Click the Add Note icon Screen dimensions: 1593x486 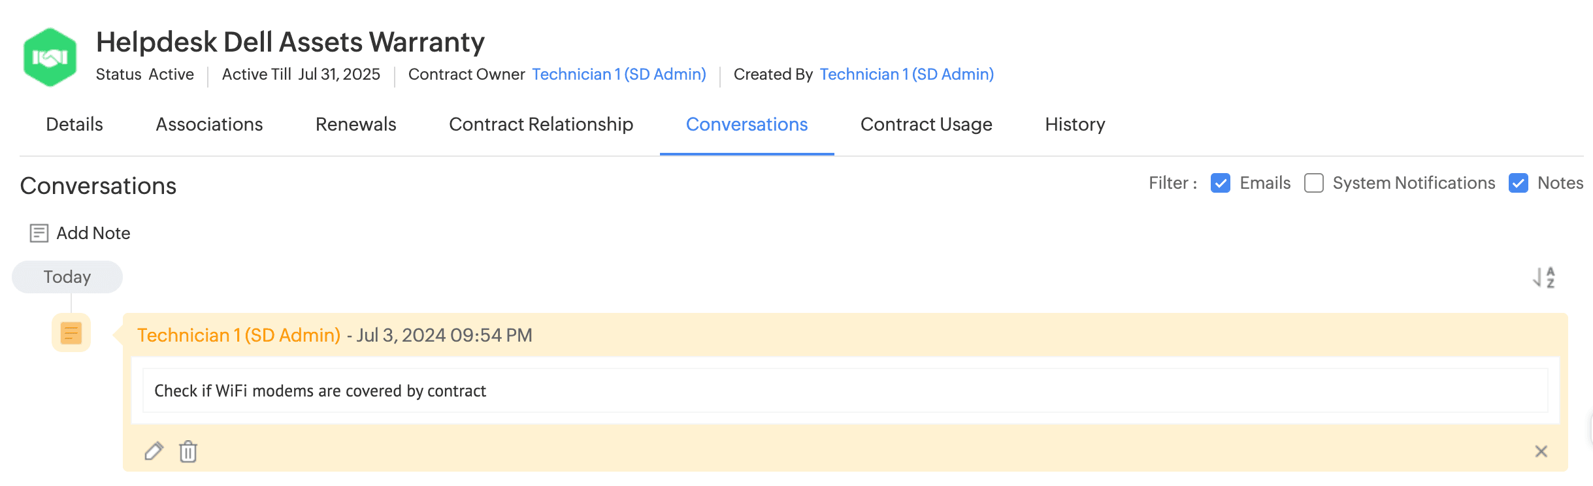click(39, 233)
